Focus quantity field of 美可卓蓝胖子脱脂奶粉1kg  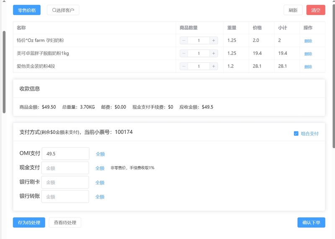198,54
